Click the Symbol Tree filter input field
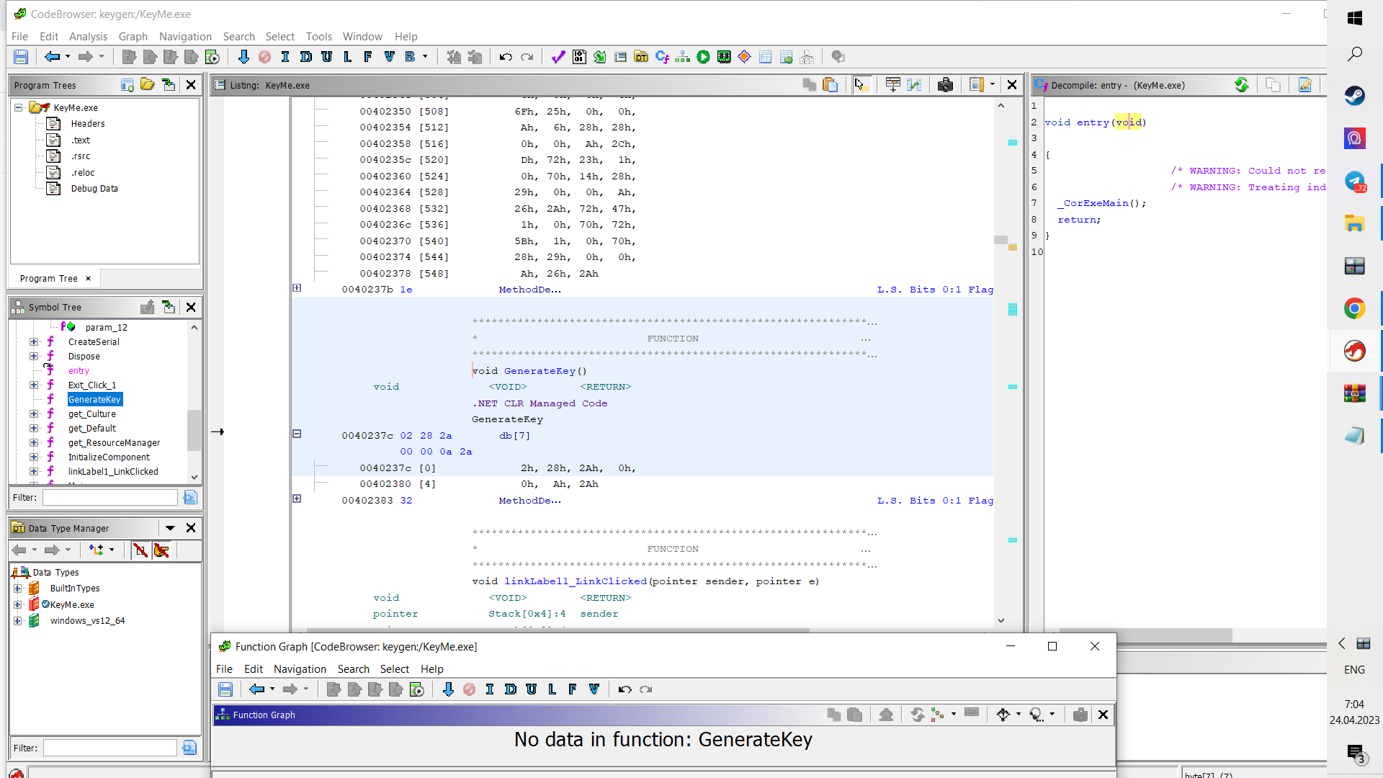Image resolution: width=1383 pixels, height=778 pixels. [109, 497]
